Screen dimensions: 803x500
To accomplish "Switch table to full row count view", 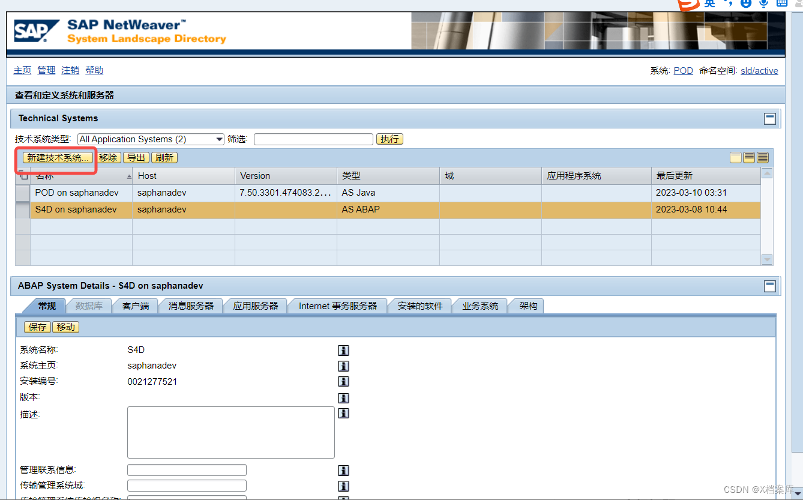I will point(763,158).
